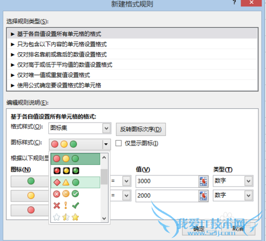Select rule type 仅对唯一值或重复值设置格式
Image resolution: width=266 pixels, height=241 pixels.
click(x=132, y=75)
